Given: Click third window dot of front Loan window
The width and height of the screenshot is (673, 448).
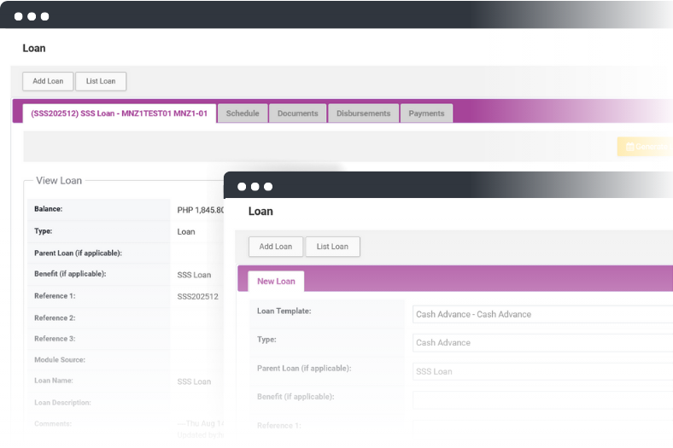Looking at the screenshot, I should tap(268, 186).
